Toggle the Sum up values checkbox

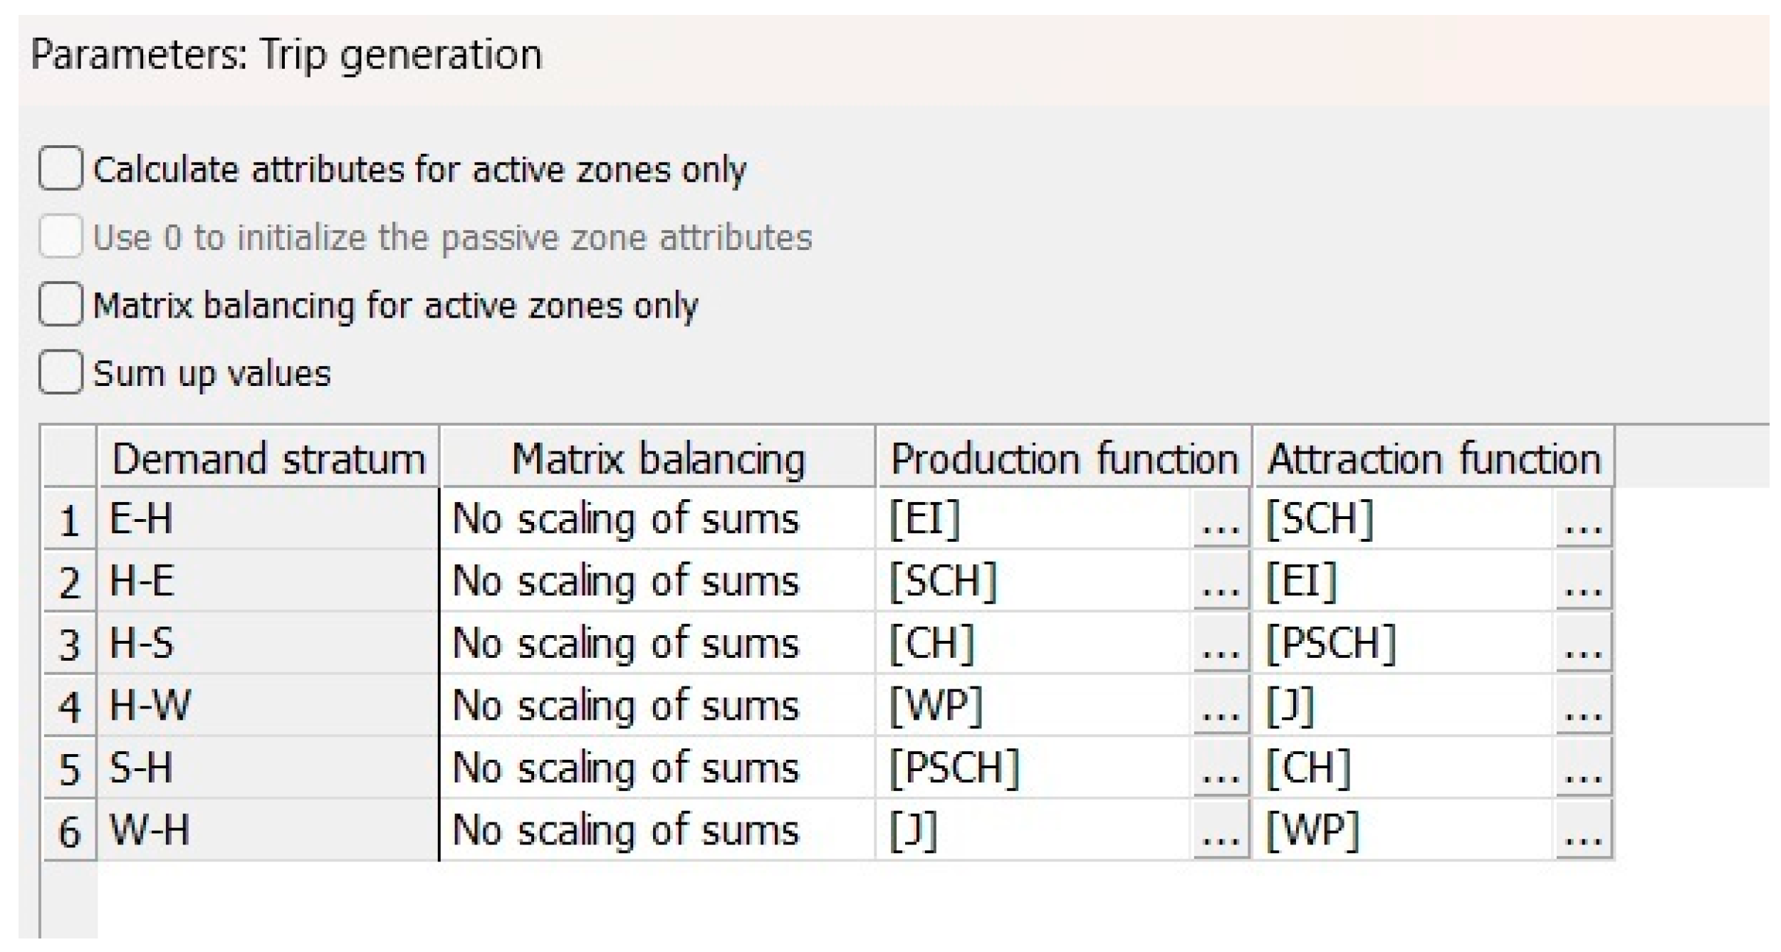pos(61,372)
